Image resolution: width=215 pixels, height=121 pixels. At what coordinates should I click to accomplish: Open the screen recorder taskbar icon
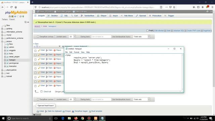click(x=89, y=118)
